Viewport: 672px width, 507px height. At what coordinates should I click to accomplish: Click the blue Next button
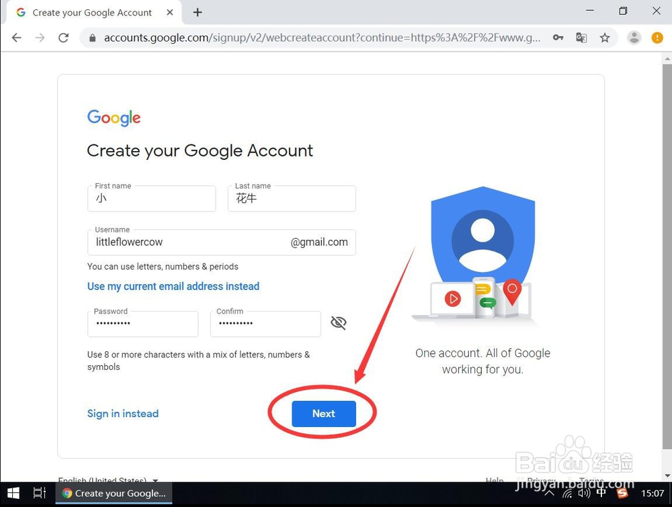[324, 414]
